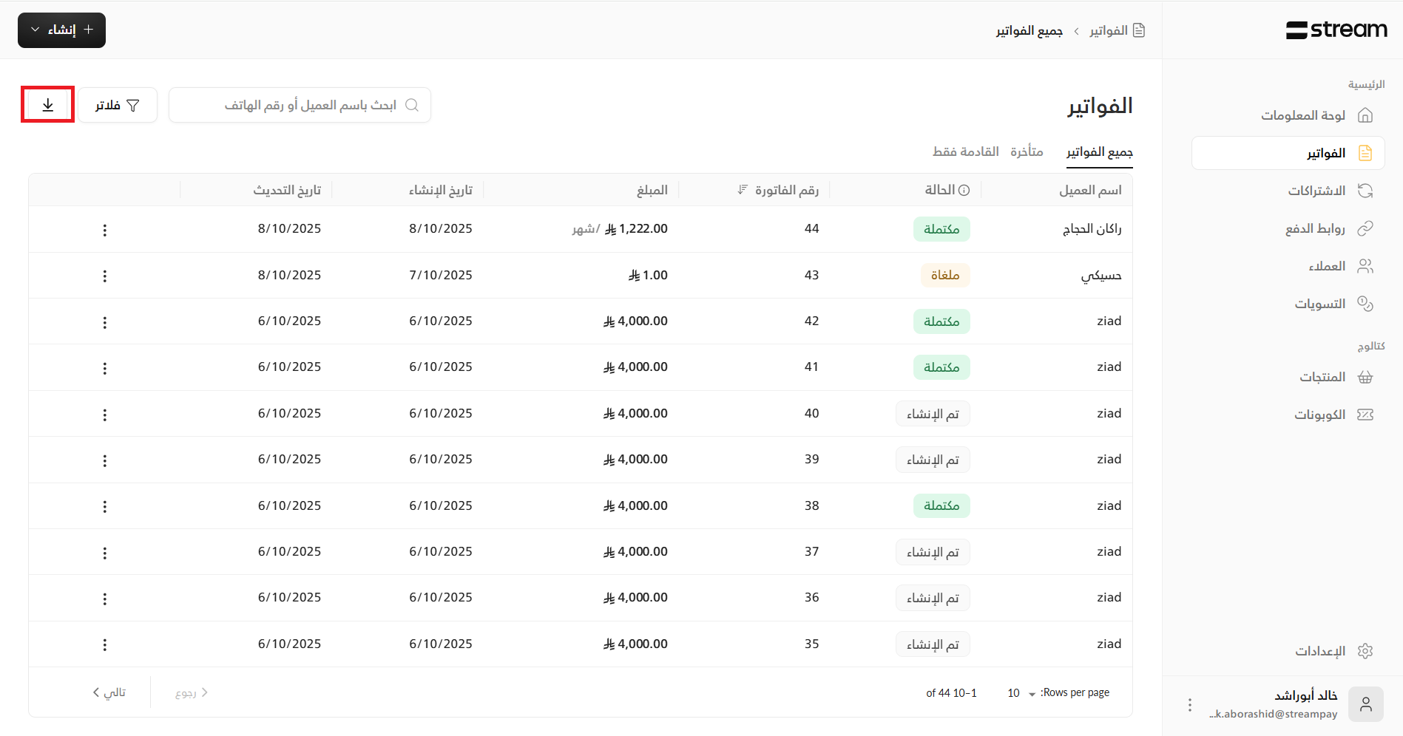Switch to القادمة فقط tab
The image size is (1403, 736).
965,151
